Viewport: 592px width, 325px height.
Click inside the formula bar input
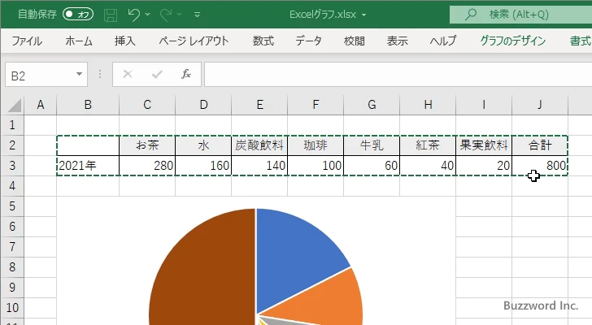coord(398,75)
